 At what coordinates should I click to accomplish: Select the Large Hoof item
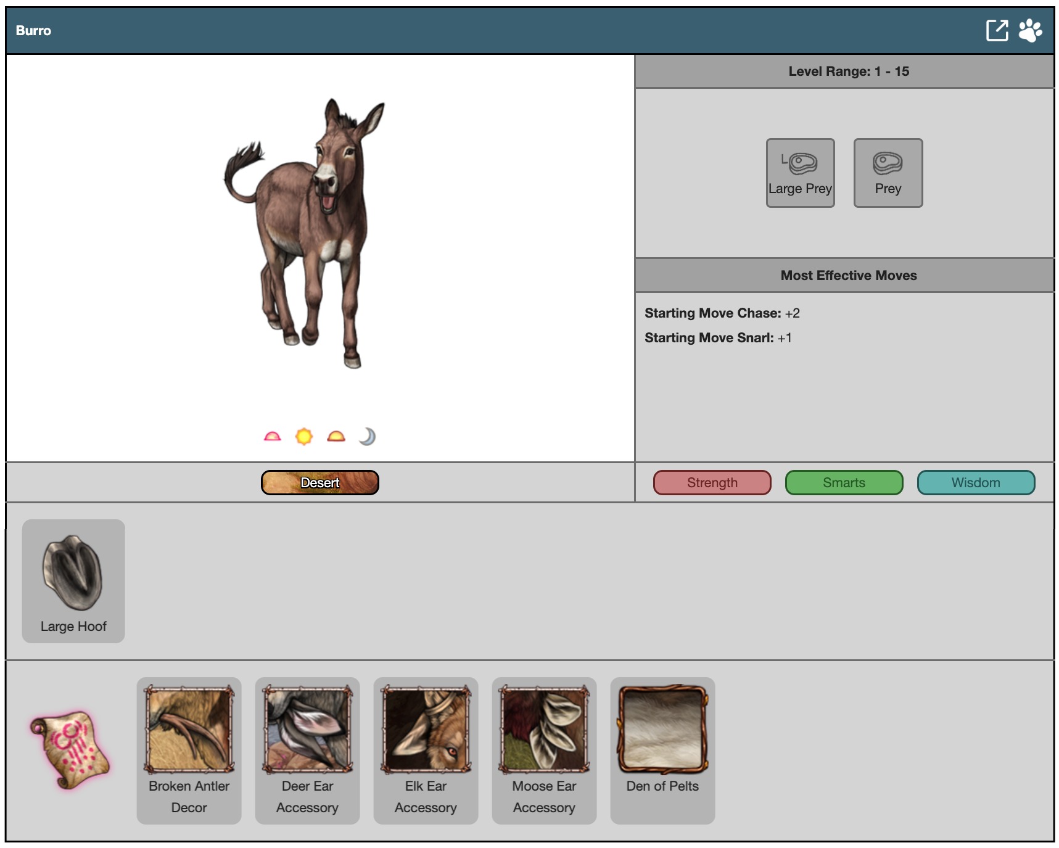point(73,581)
